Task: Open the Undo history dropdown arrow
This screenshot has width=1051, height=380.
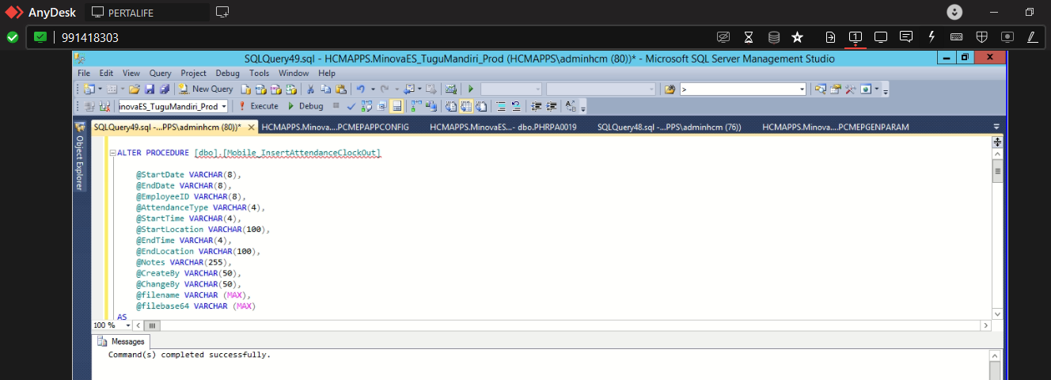Action: 373,89
